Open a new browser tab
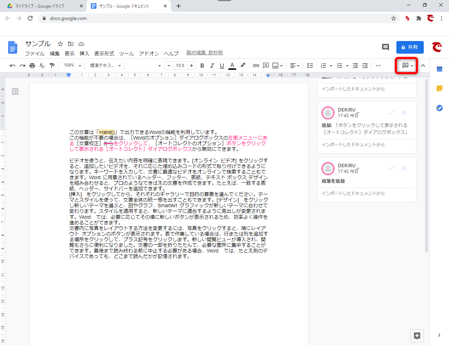The image size is (449, 345). [x=179, y=6]
